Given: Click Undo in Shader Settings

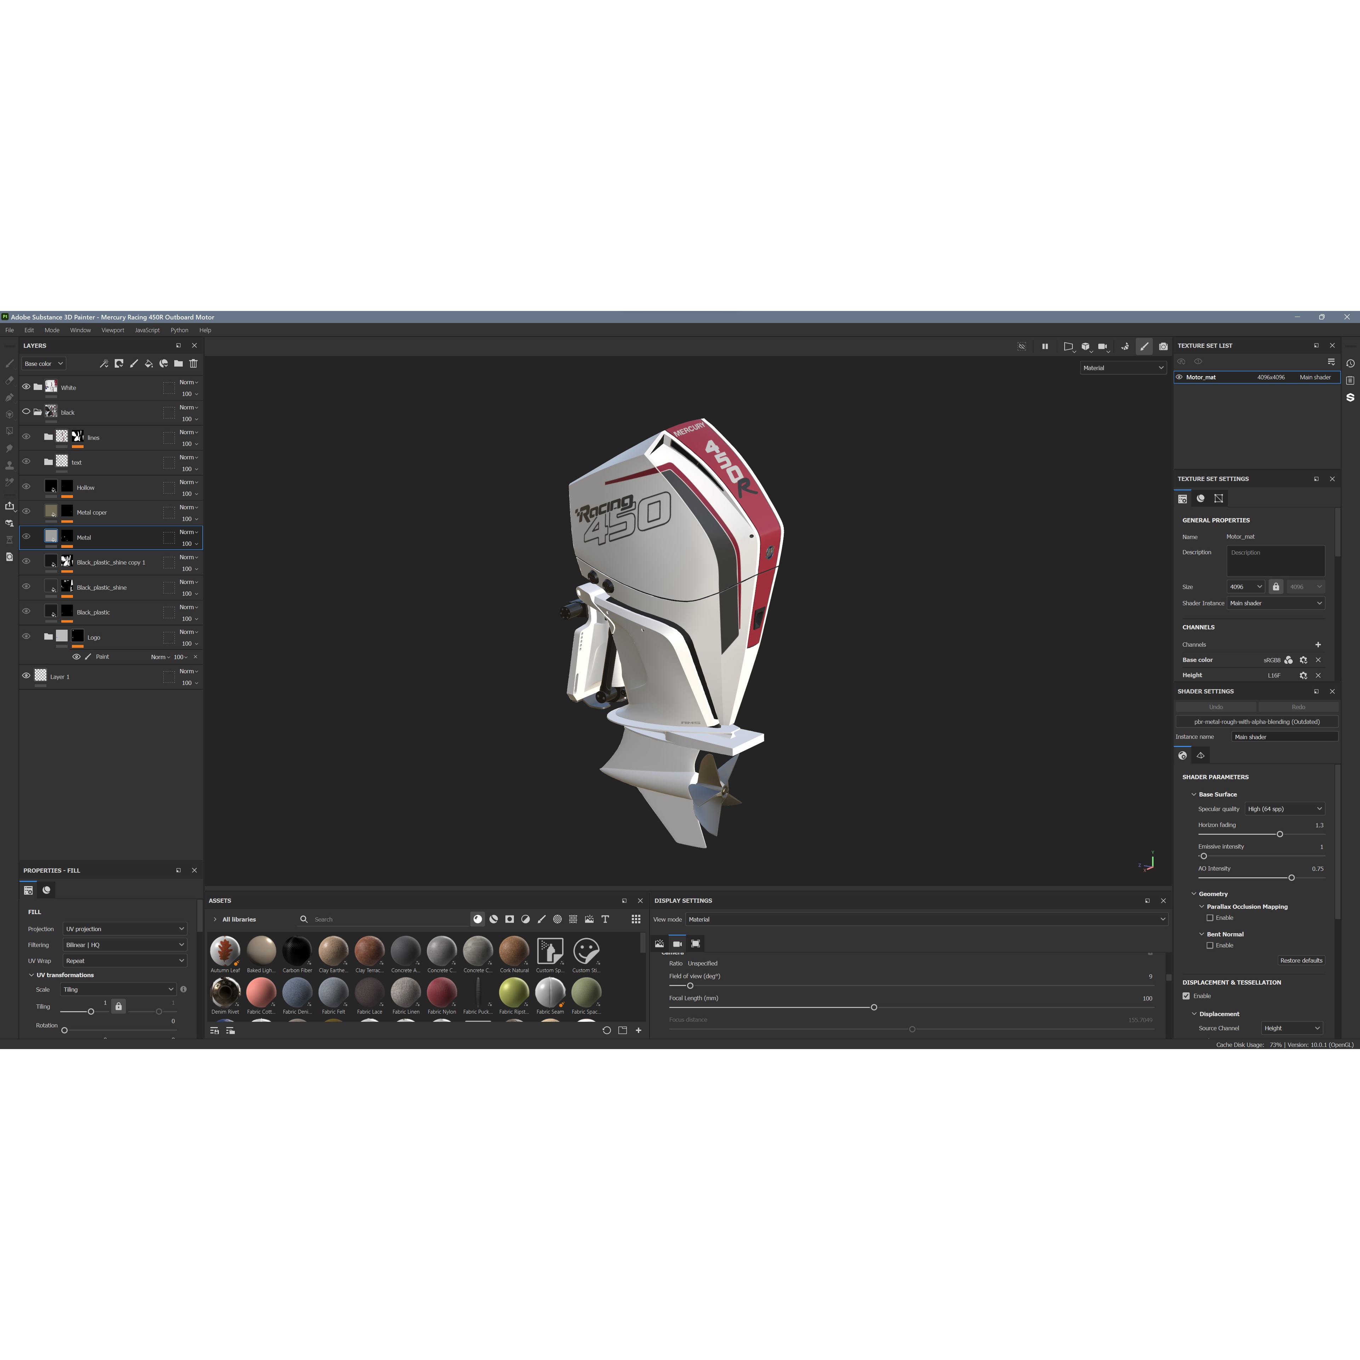Looking at the screenshot, I should point(1216,707).
